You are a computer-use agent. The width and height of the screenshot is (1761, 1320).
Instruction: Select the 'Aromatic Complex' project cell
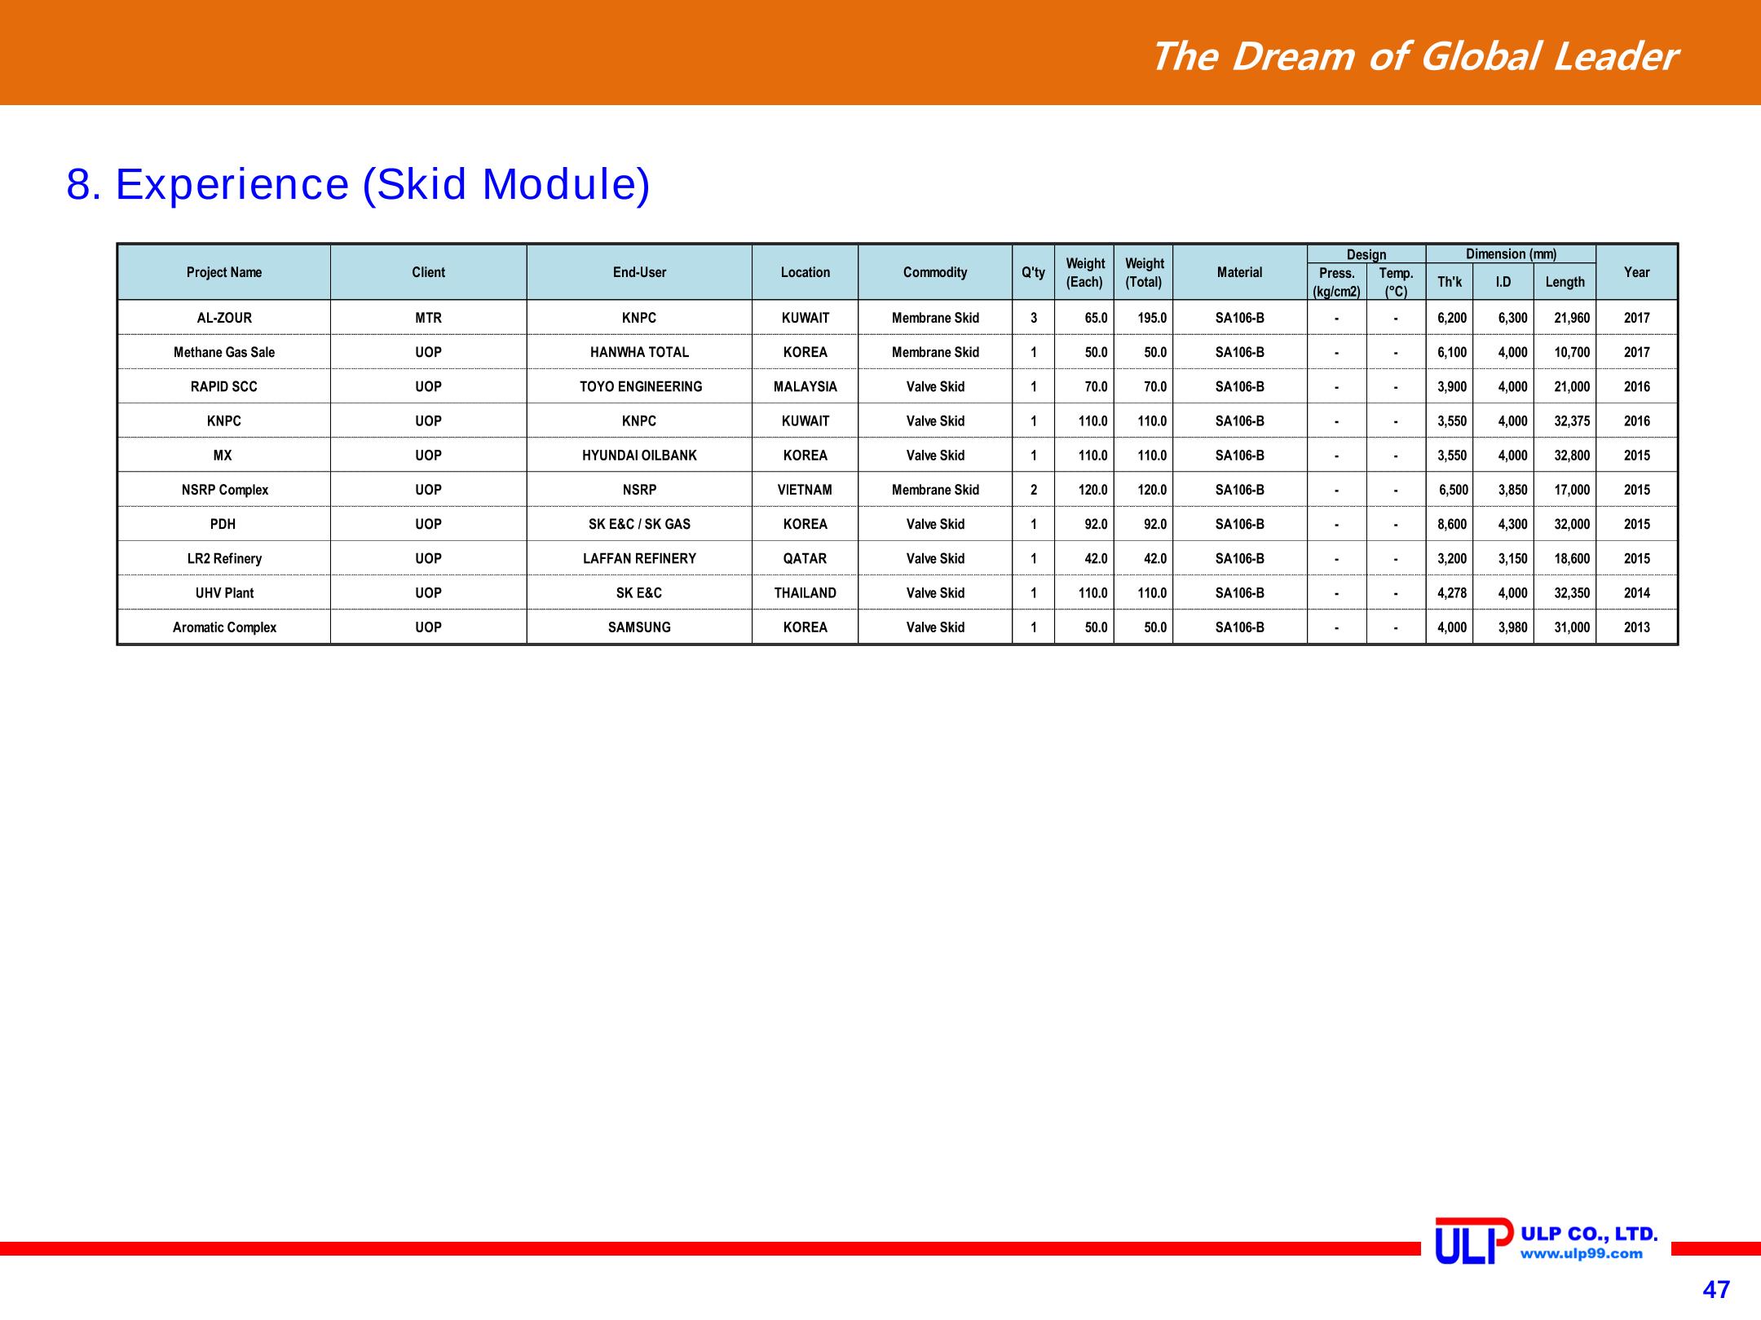pos(224,627)
